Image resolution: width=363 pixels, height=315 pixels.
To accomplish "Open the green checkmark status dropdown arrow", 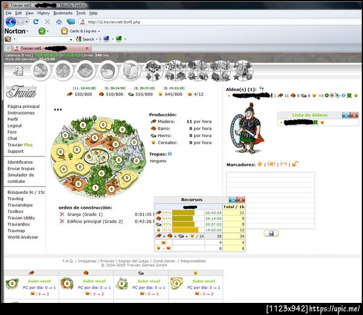I will 48,31.
